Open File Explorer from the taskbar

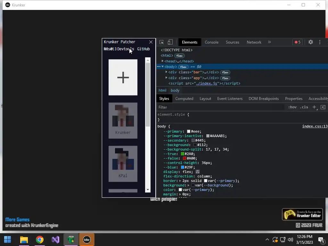click(24, 240)
